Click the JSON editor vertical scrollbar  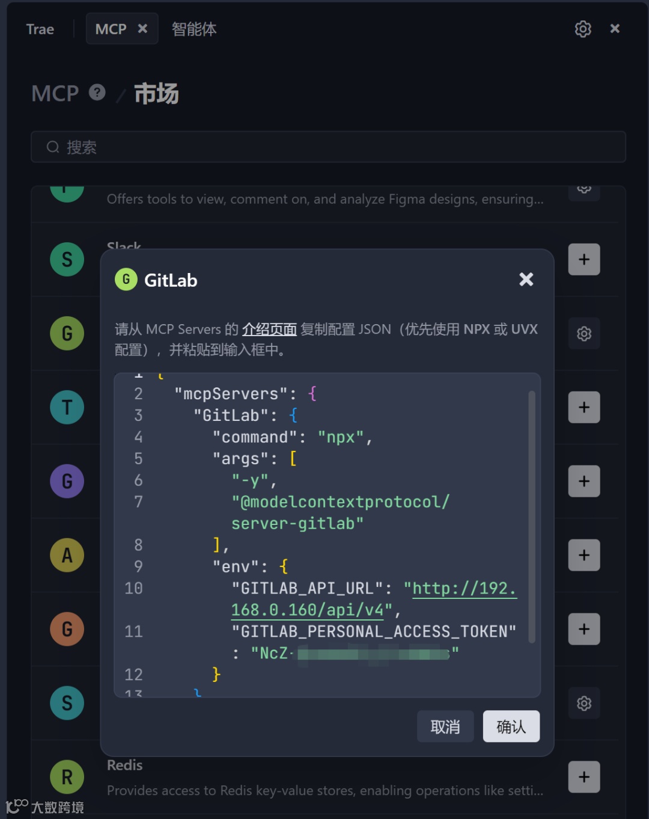point(532,517)
